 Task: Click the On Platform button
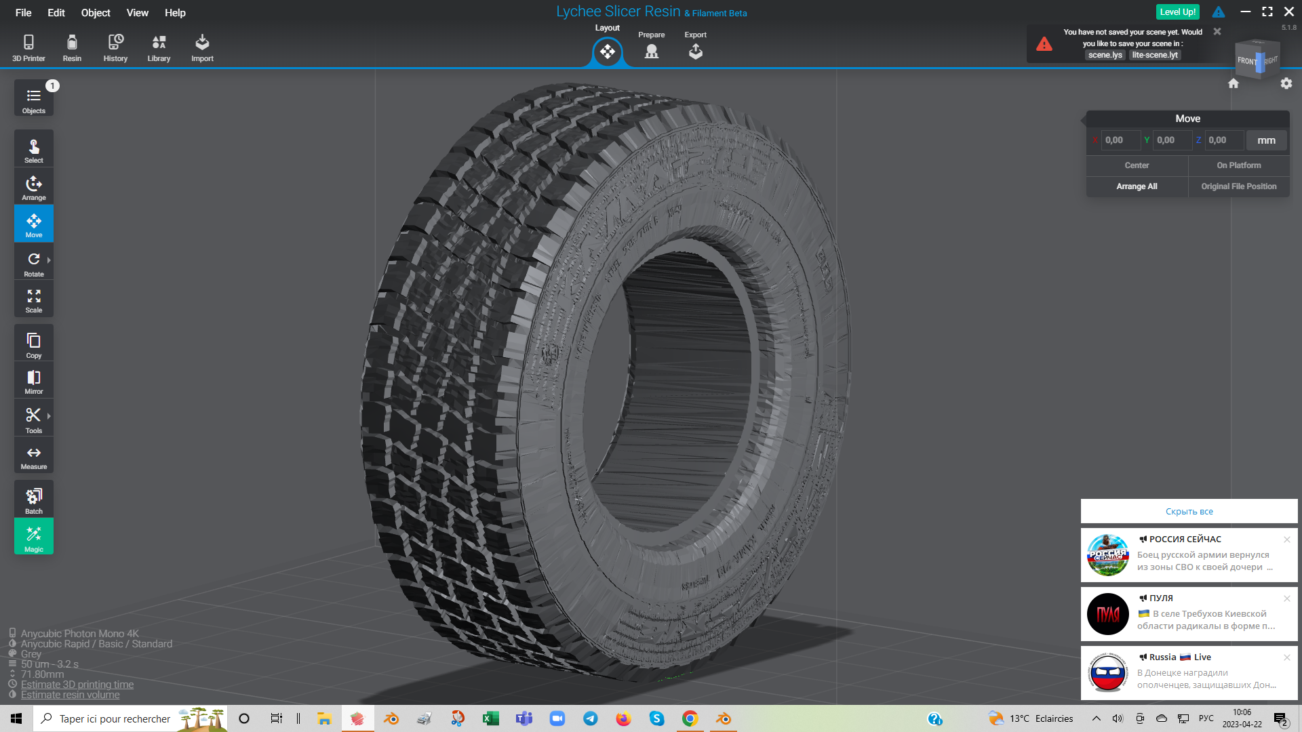pos(1238,165)
